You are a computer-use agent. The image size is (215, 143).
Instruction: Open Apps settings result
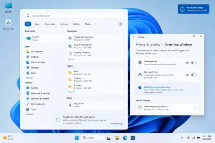coord(31,109)
